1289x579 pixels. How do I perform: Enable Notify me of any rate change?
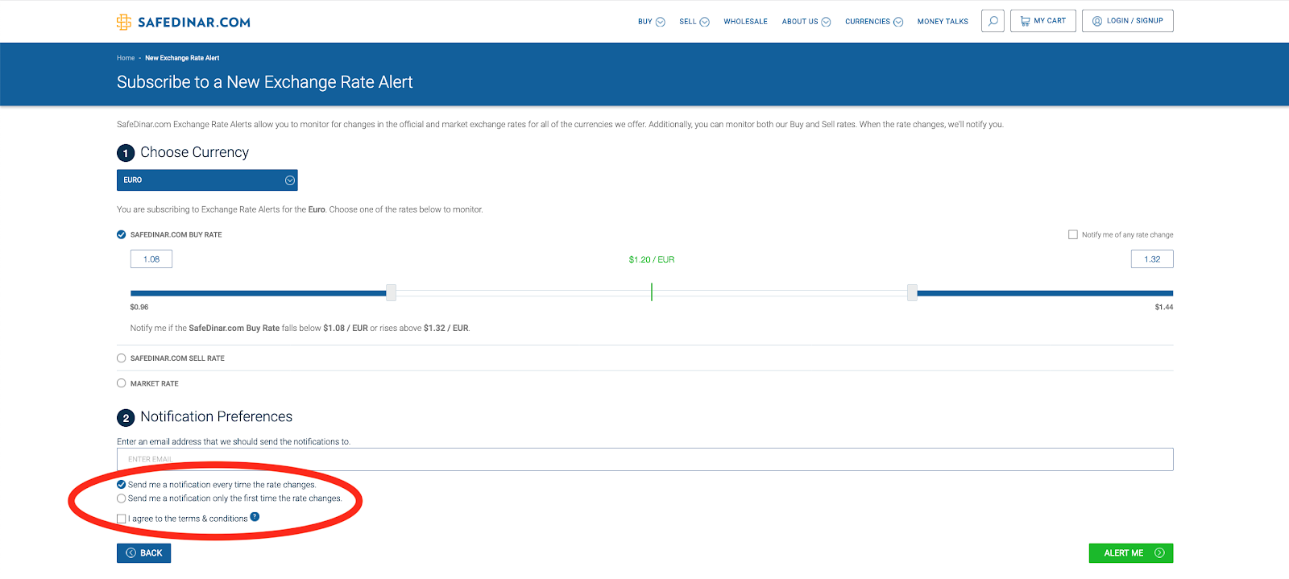pyautogui.click(x=1072, y=235)
